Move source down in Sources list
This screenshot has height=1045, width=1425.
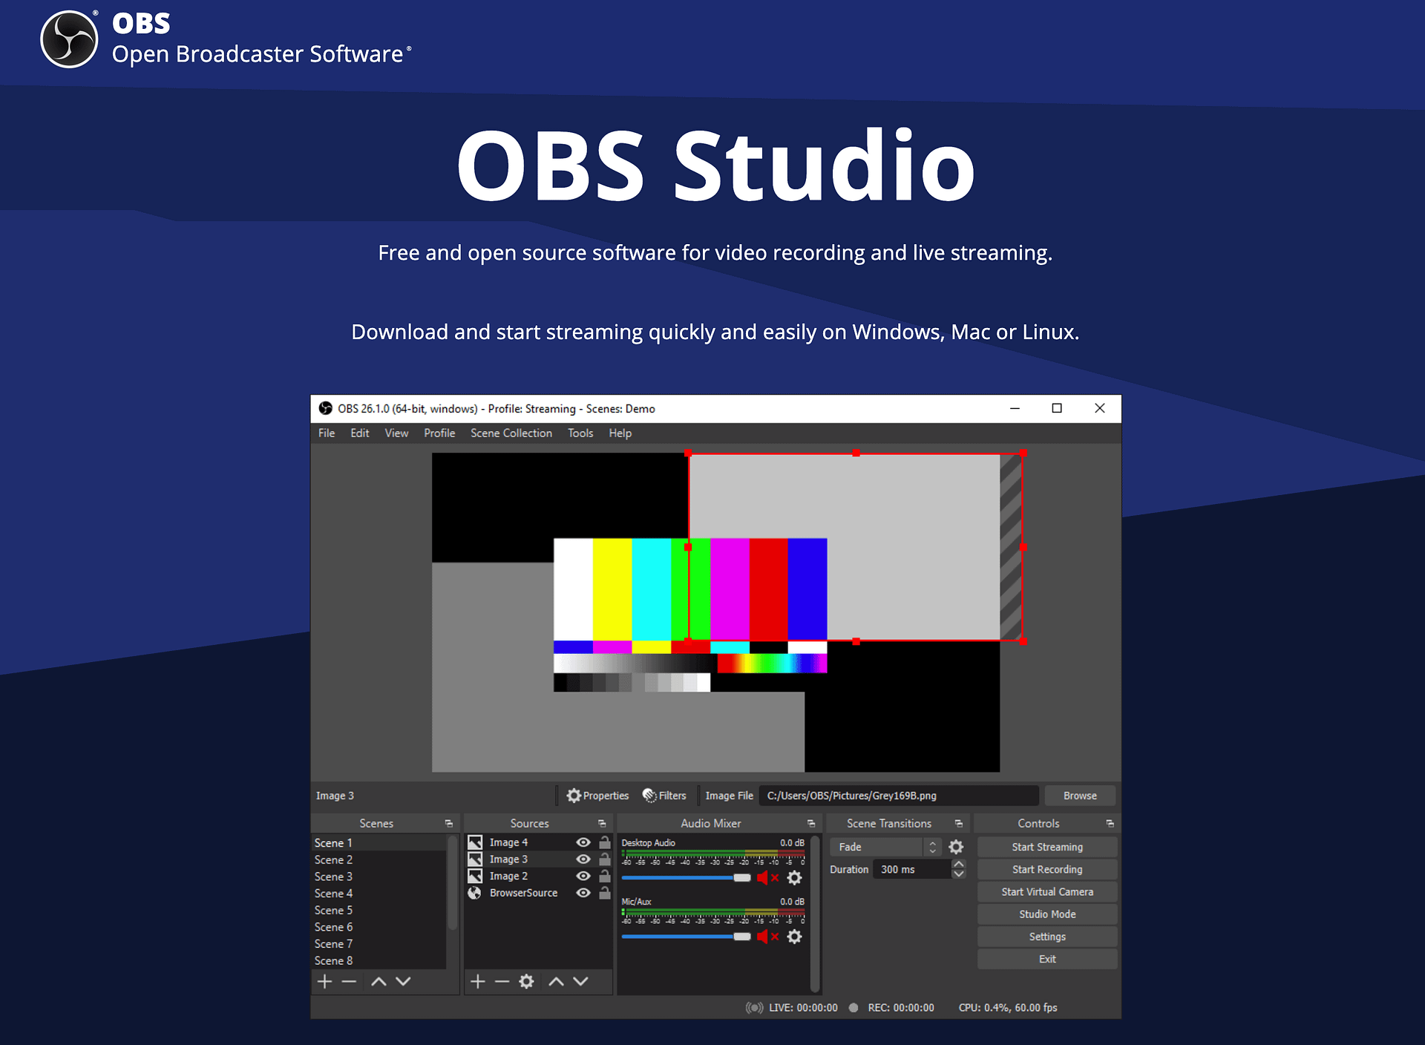(x=581, y=982)
